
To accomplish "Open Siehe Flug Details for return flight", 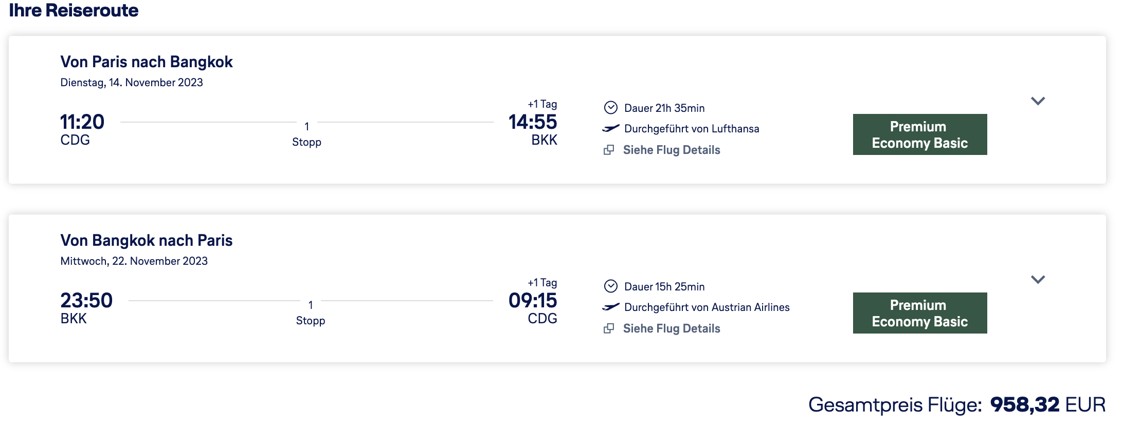I will pyautogui.click(x=671, y=328).
